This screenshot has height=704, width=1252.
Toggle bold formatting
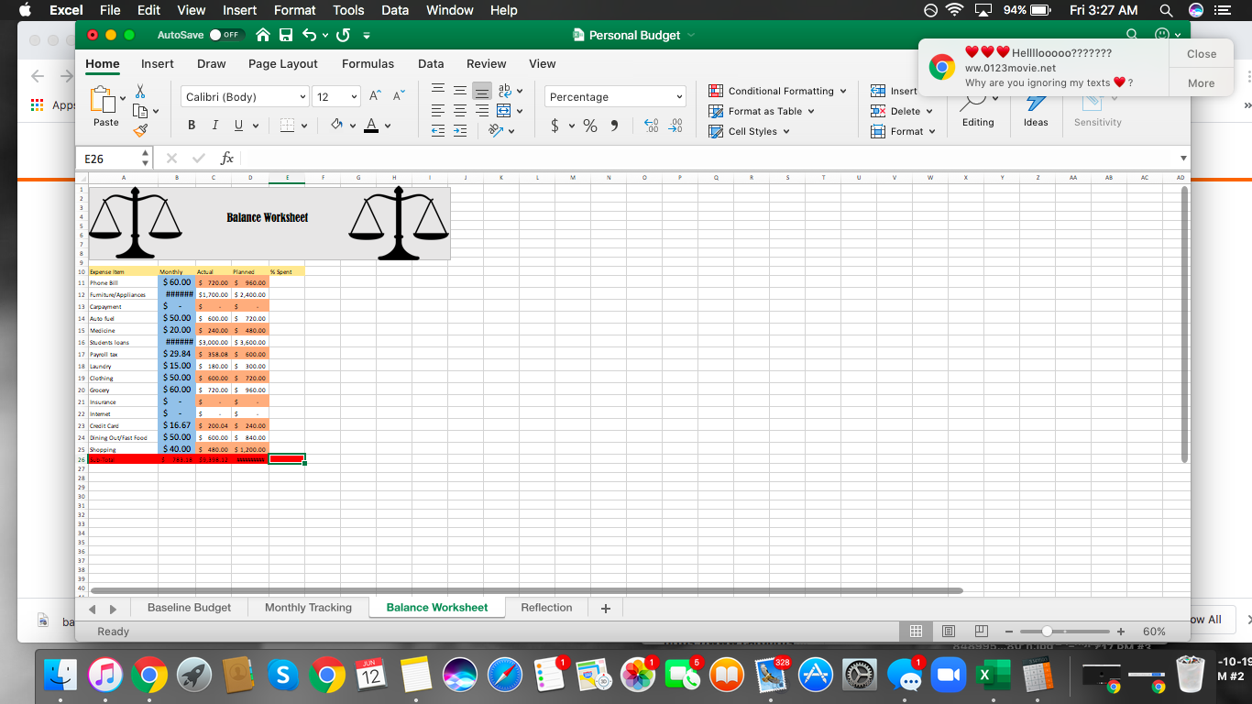(x=192, y=126)
